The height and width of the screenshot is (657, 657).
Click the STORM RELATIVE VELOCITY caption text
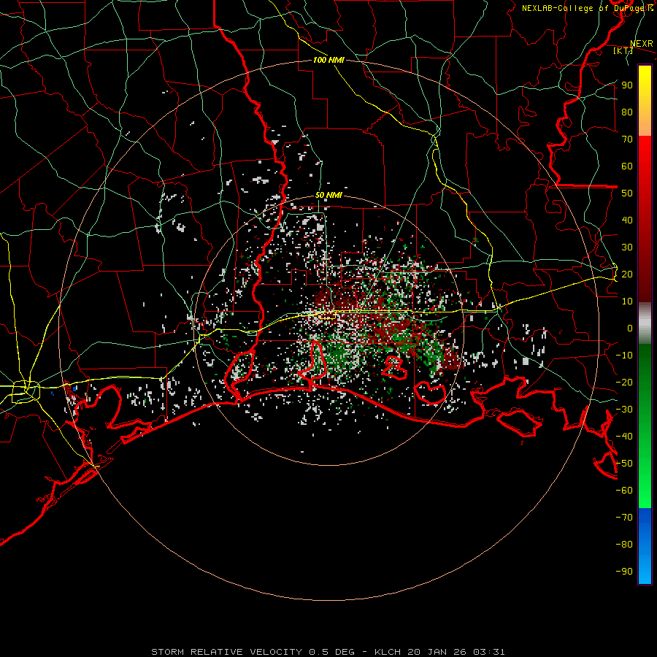pyautogui.click(x=226, y=652)
